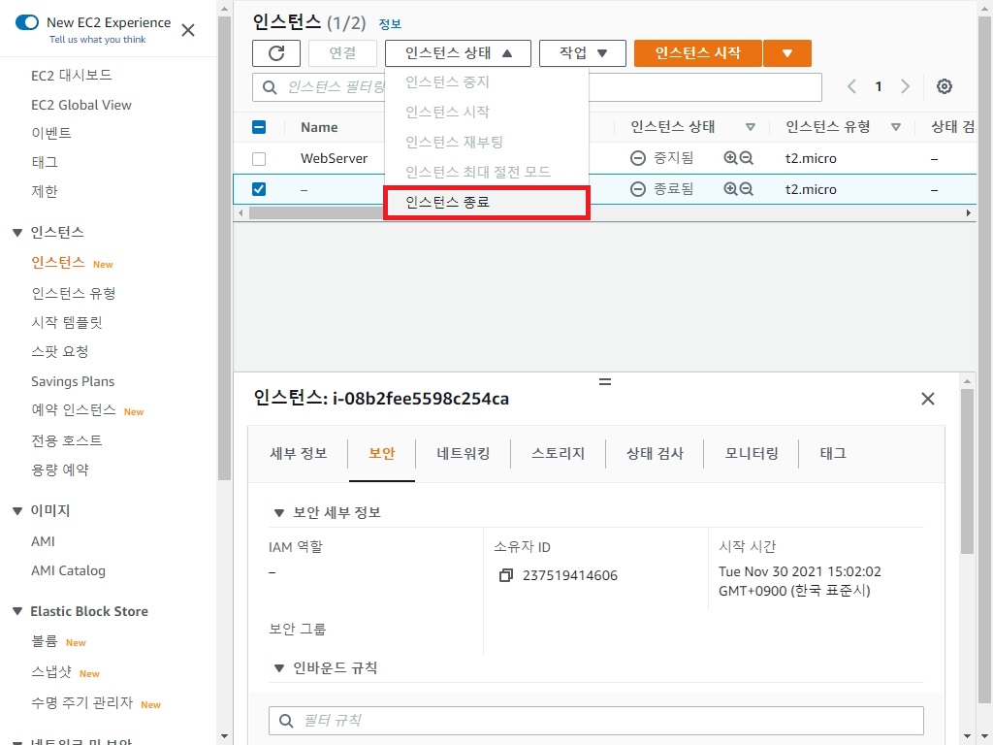
Task: Open Savings Plans in the sidebar
Action: 73,381
